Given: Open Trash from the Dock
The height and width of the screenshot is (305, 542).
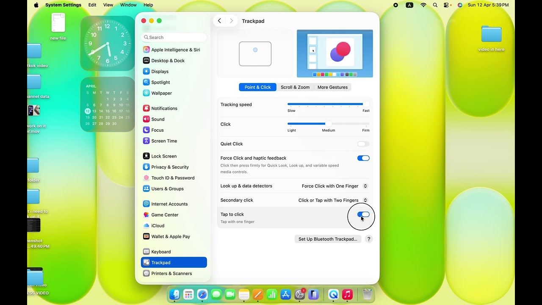Looking at the screenshot, I should tap(368, 294).
